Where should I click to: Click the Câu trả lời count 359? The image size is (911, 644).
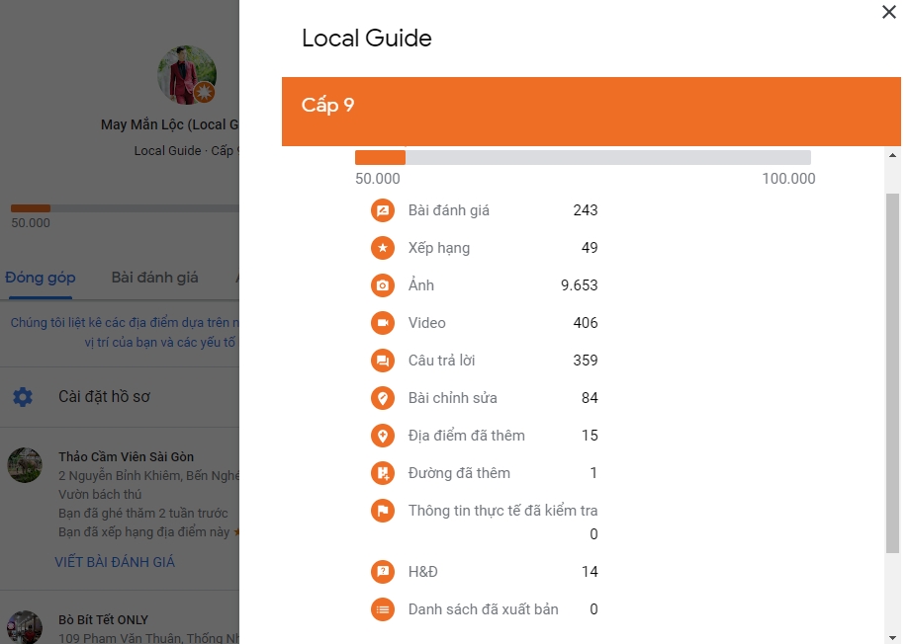(x=585, y=361)
